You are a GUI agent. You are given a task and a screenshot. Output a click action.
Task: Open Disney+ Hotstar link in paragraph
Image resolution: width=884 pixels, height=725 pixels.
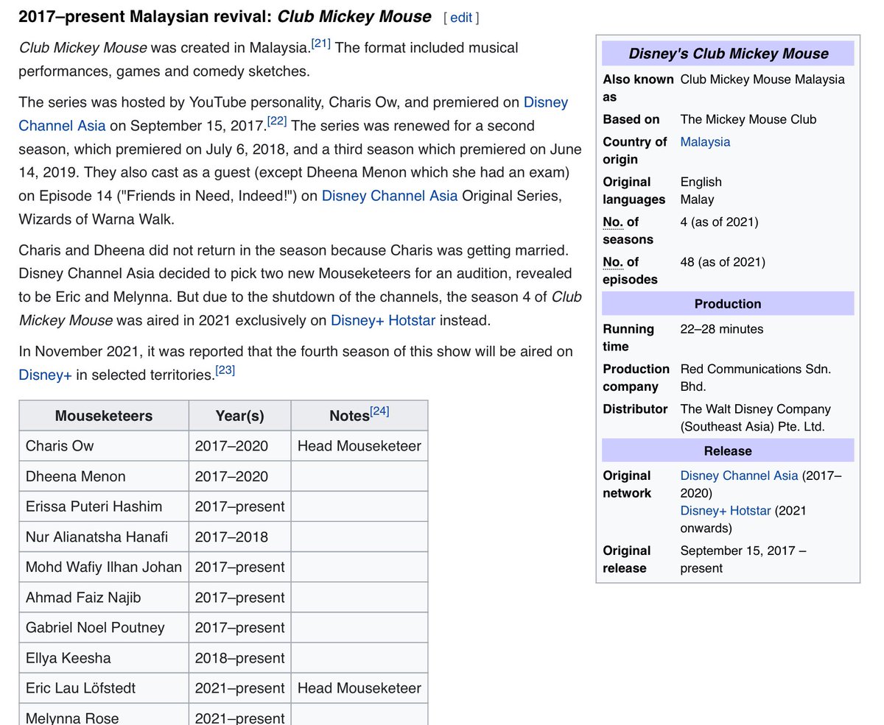coord(383,320)
